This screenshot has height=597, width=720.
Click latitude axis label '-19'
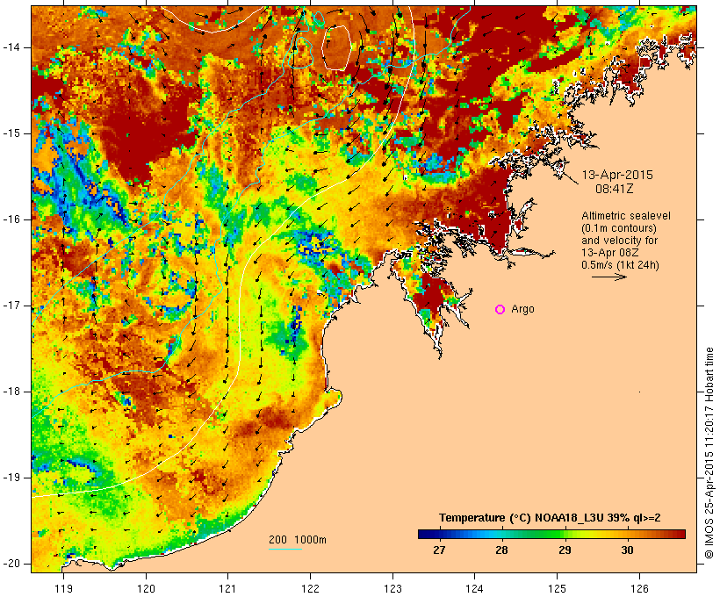pyautogui.click(x=11, y=478)
